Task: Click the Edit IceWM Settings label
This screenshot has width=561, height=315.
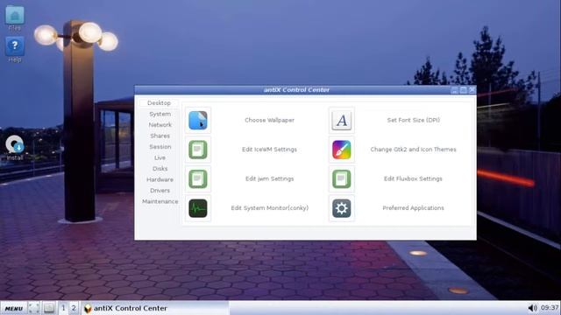Action: pyautogui.click(x=269, y=150)
